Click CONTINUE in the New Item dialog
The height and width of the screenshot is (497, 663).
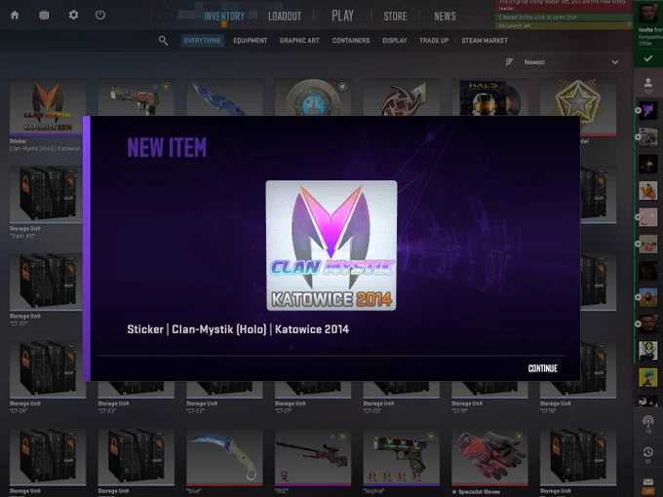(543, 368)
